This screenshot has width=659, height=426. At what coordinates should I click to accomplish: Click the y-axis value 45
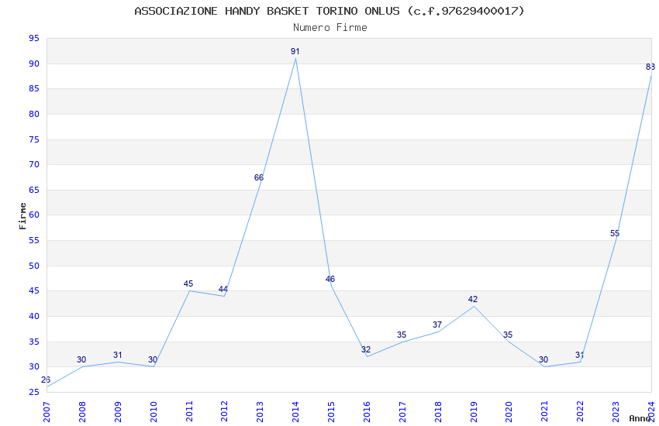point(34,291)
